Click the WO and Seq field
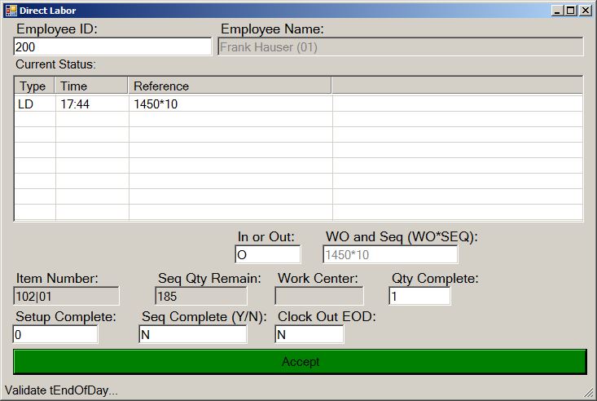The width and height of the screenshot is (597, 401). (x=390, y=255)
